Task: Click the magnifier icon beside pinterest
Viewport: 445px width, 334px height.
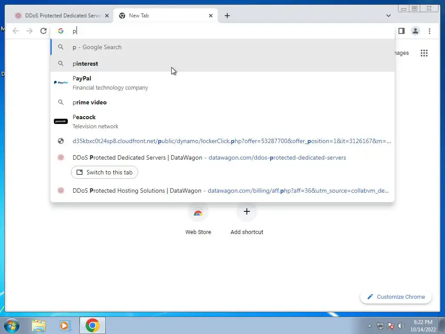Action: (x=61, y=63)
